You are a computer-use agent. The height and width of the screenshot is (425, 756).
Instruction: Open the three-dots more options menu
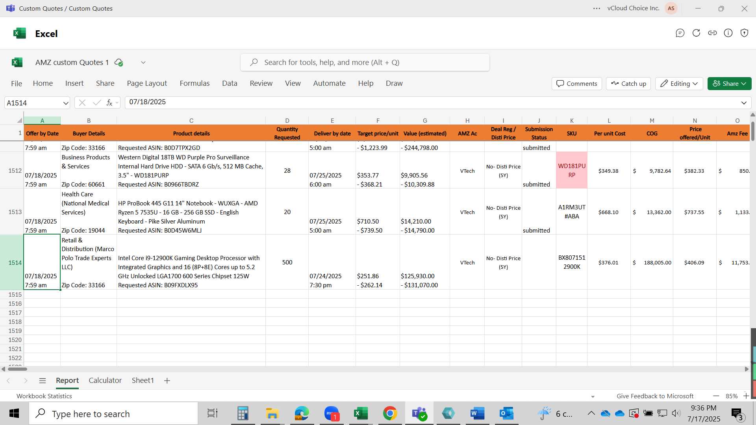pyautogui.click(x=597, y=8)
